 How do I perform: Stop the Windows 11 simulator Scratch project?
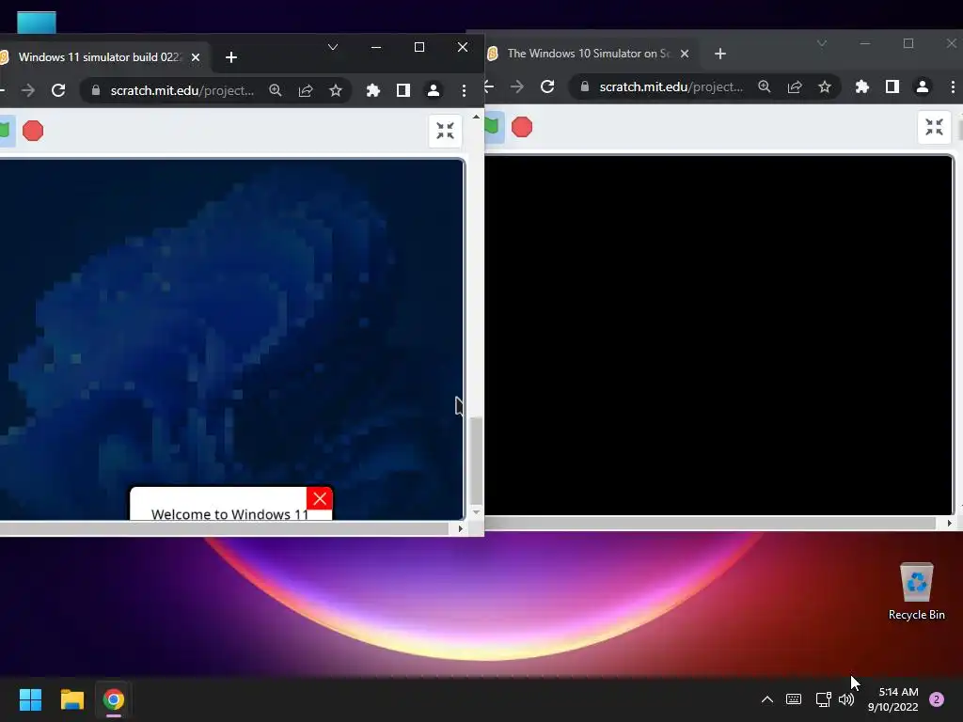(x=33, y=131)
